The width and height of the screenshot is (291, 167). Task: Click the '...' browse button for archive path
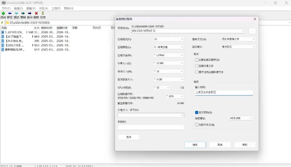[252, 31]
